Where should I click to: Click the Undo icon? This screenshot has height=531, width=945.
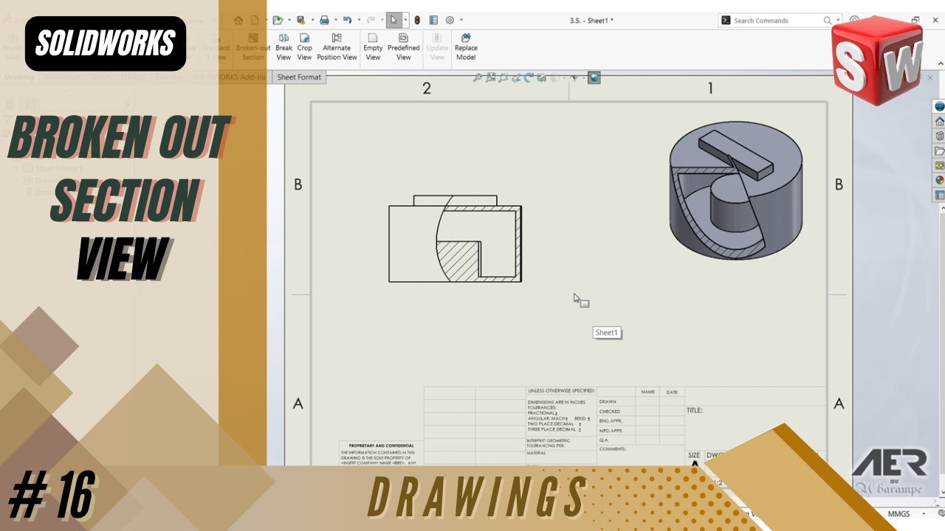coord(347,20)
